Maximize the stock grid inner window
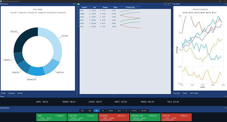 point(167,4)
